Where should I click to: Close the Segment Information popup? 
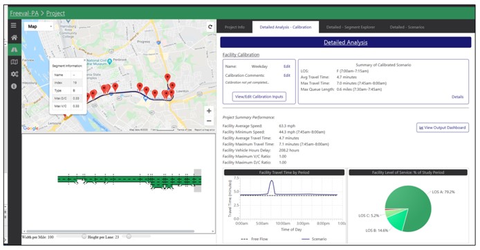tap(85, 60)
